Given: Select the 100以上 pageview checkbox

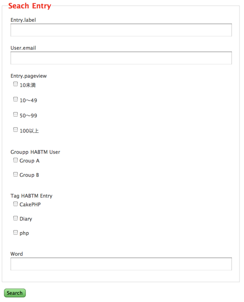Looking at the screenshot, I should pos(15,129).
